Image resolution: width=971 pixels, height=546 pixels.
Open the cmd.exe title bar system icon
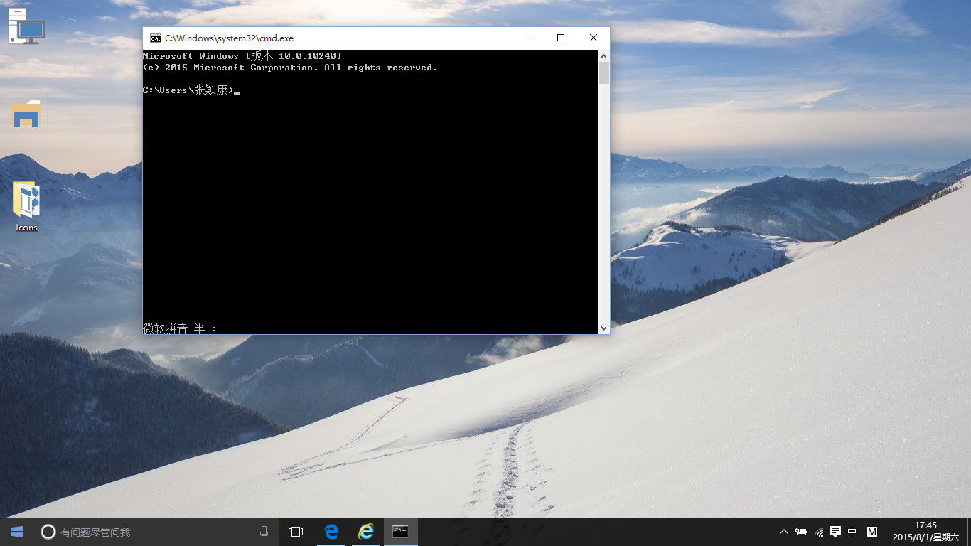(x=155, y=38)
